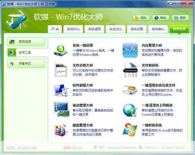
Task: Open the 文件分割大师 split-file icon
Action: 61,70
